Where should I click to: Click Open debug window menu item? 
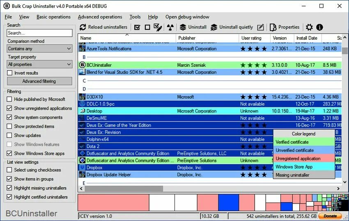click(x=187, y=17)
